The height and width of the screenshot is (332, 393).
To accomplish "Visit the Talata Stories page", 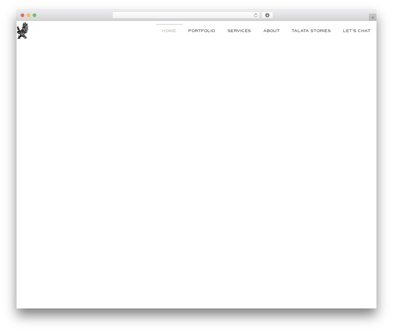I will 311,31.
